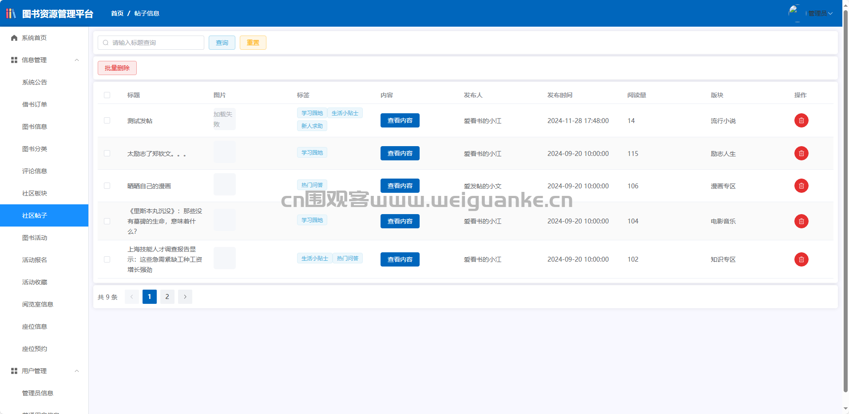The image size is (849, 414).
Task: Open the 管理员 account dropdown
Action: pos(820,13)
